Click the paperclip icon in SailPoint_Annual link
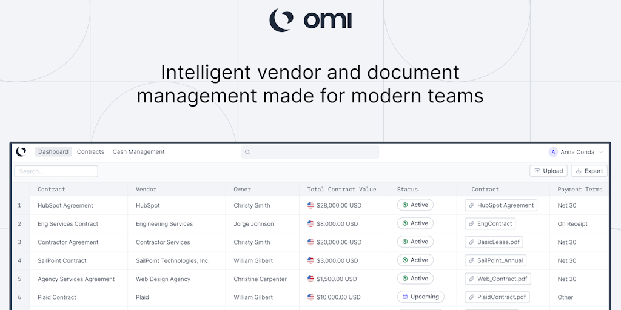This screenshot has height=310, width=621. coord(472,260)
